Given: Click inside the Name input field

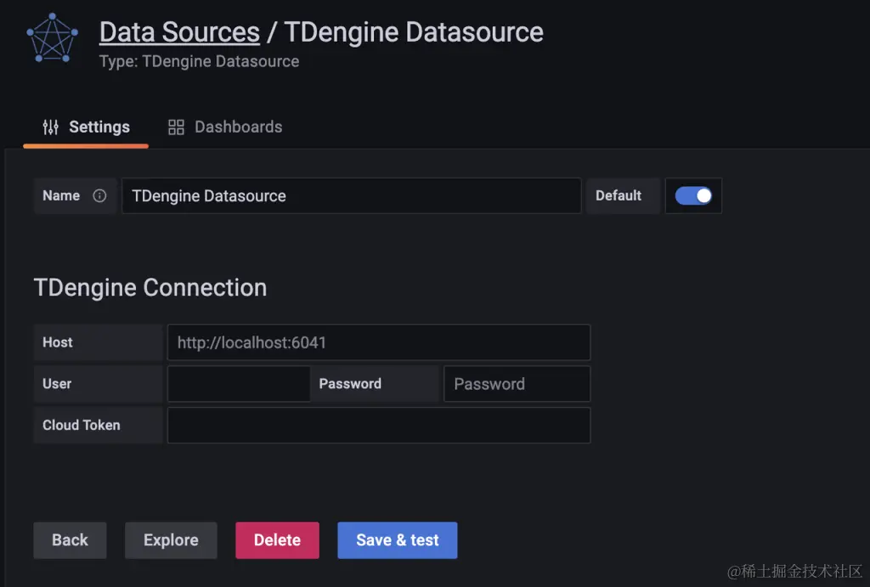Looking at the screenshot, I should coord(351,195).
